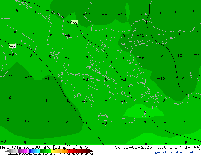Click the 588 height contour label

(74, 22)
